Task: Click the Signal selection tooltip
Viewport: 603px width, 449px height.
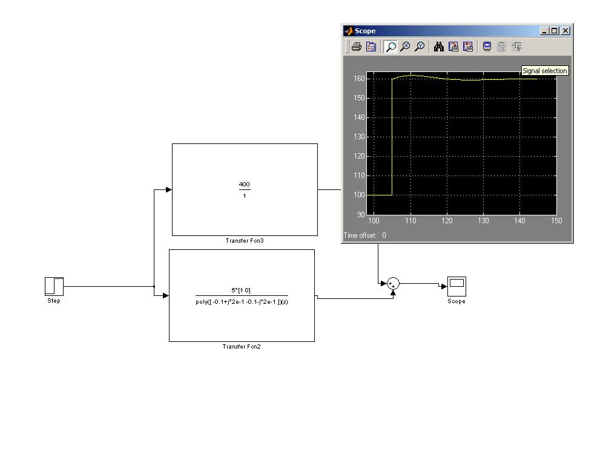Action: pyautogui.click(x=544, y=71)
